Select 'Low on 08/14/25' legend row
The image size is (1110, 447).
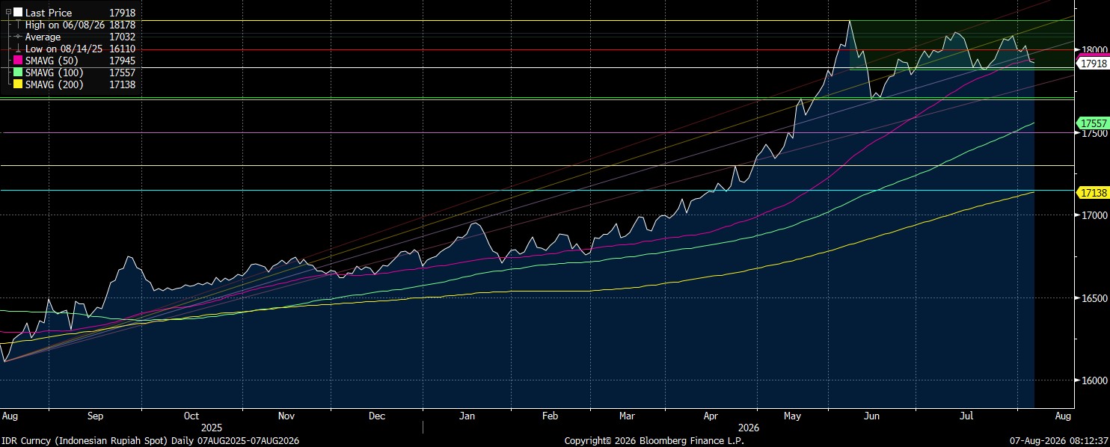[x=63, y=49]
